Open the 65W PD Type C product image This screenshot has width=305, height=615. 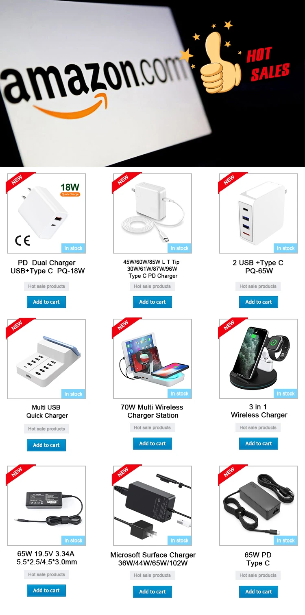[259, 506]
